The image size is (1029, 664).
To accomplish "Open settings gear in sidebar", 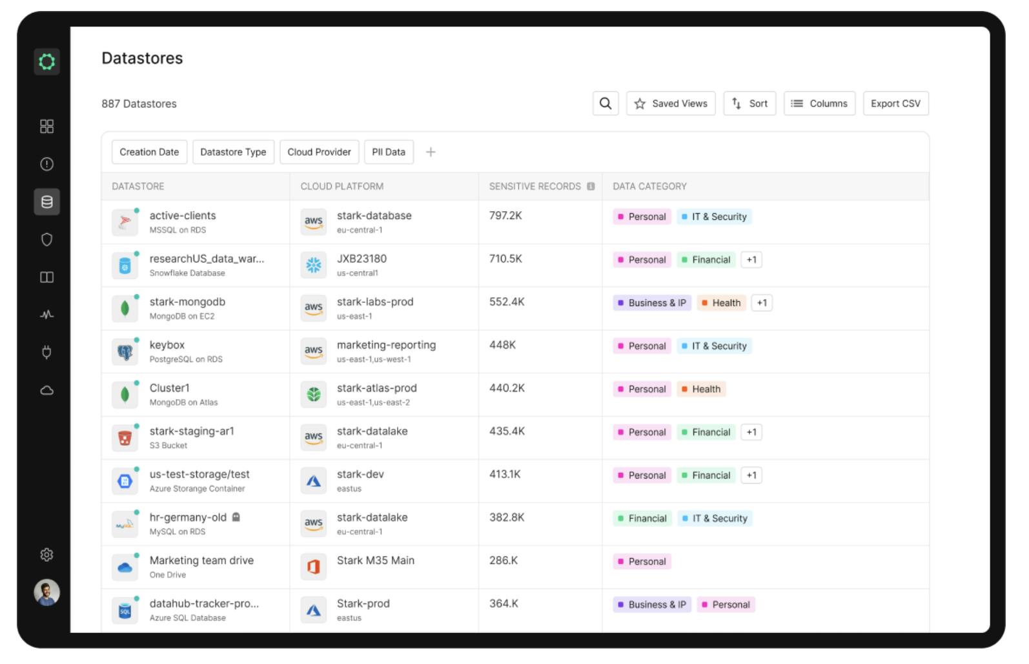I will tap(46, 555).
